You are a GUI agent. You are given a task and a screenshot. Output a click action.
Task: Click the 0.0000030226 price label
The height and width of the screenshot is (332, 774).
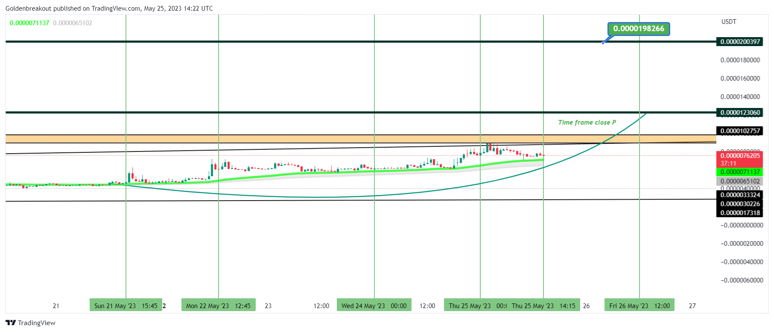point(740,204)
